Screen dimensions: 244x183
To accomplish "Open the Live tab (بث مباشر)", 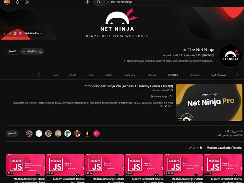I will (152, 75).
